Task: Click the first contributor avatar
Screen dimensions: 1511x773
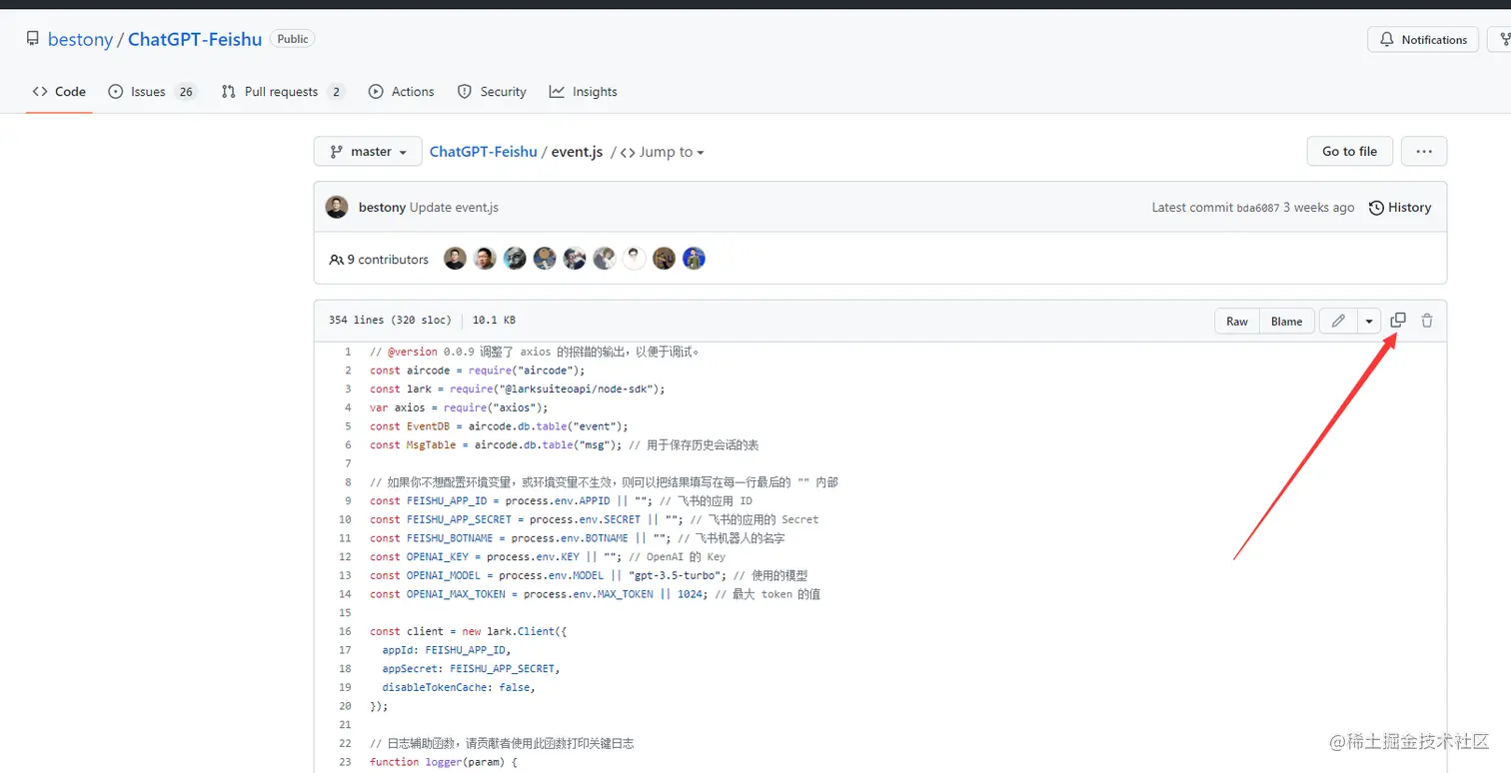Action: coord(455,259)
